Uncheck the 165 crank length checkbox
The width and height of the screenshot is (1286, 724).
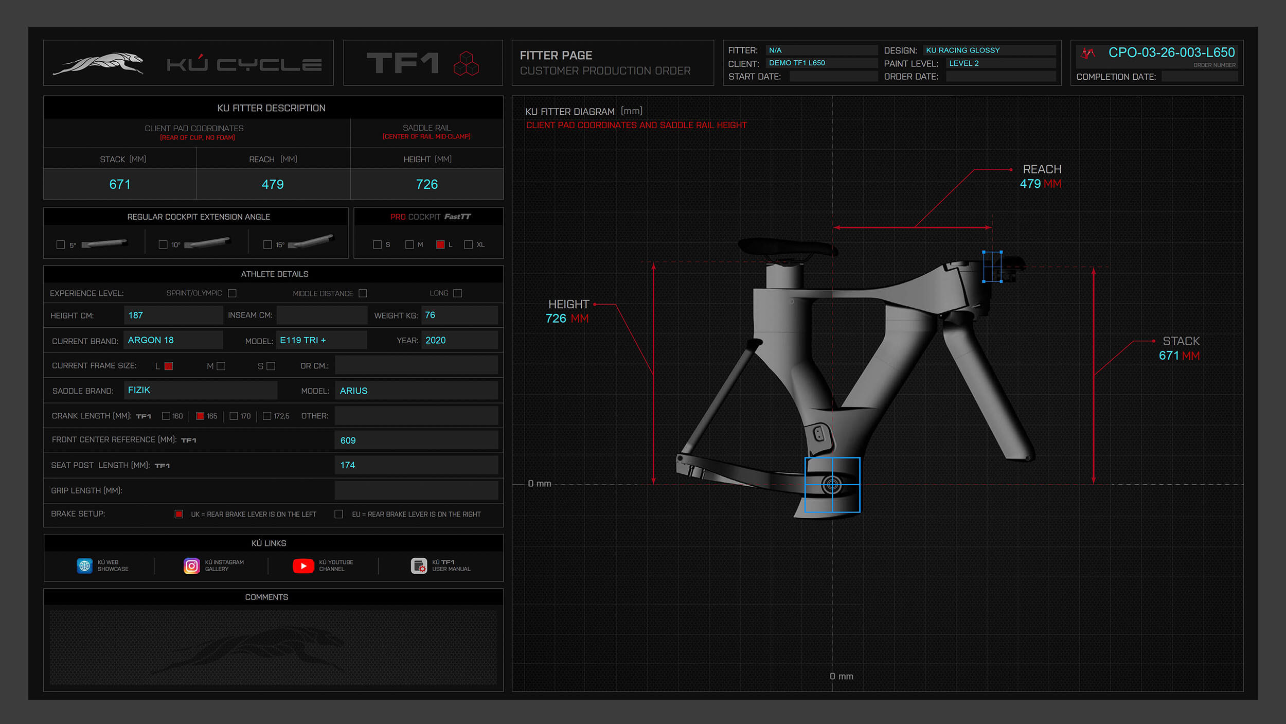click(x=200, y=416)
